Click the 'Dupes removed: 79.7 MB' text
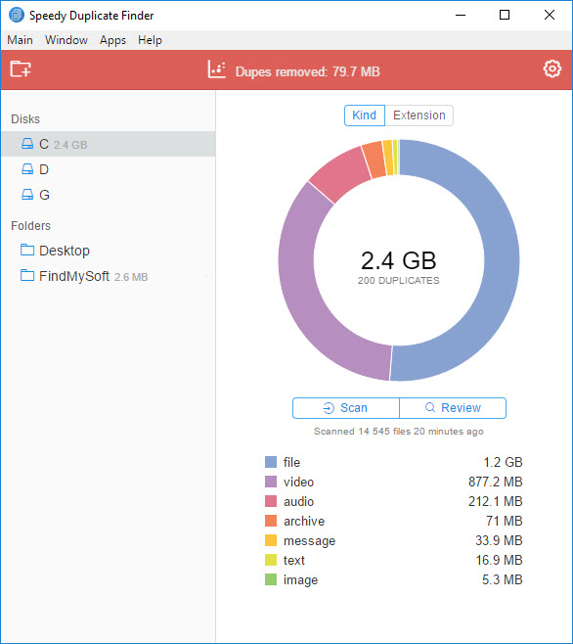 coord(307,71)
